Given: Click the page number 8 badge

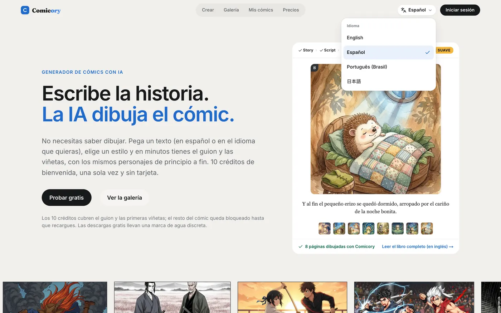Looking at the screenshot, I should pyautogui.click(x=315, y=68).
